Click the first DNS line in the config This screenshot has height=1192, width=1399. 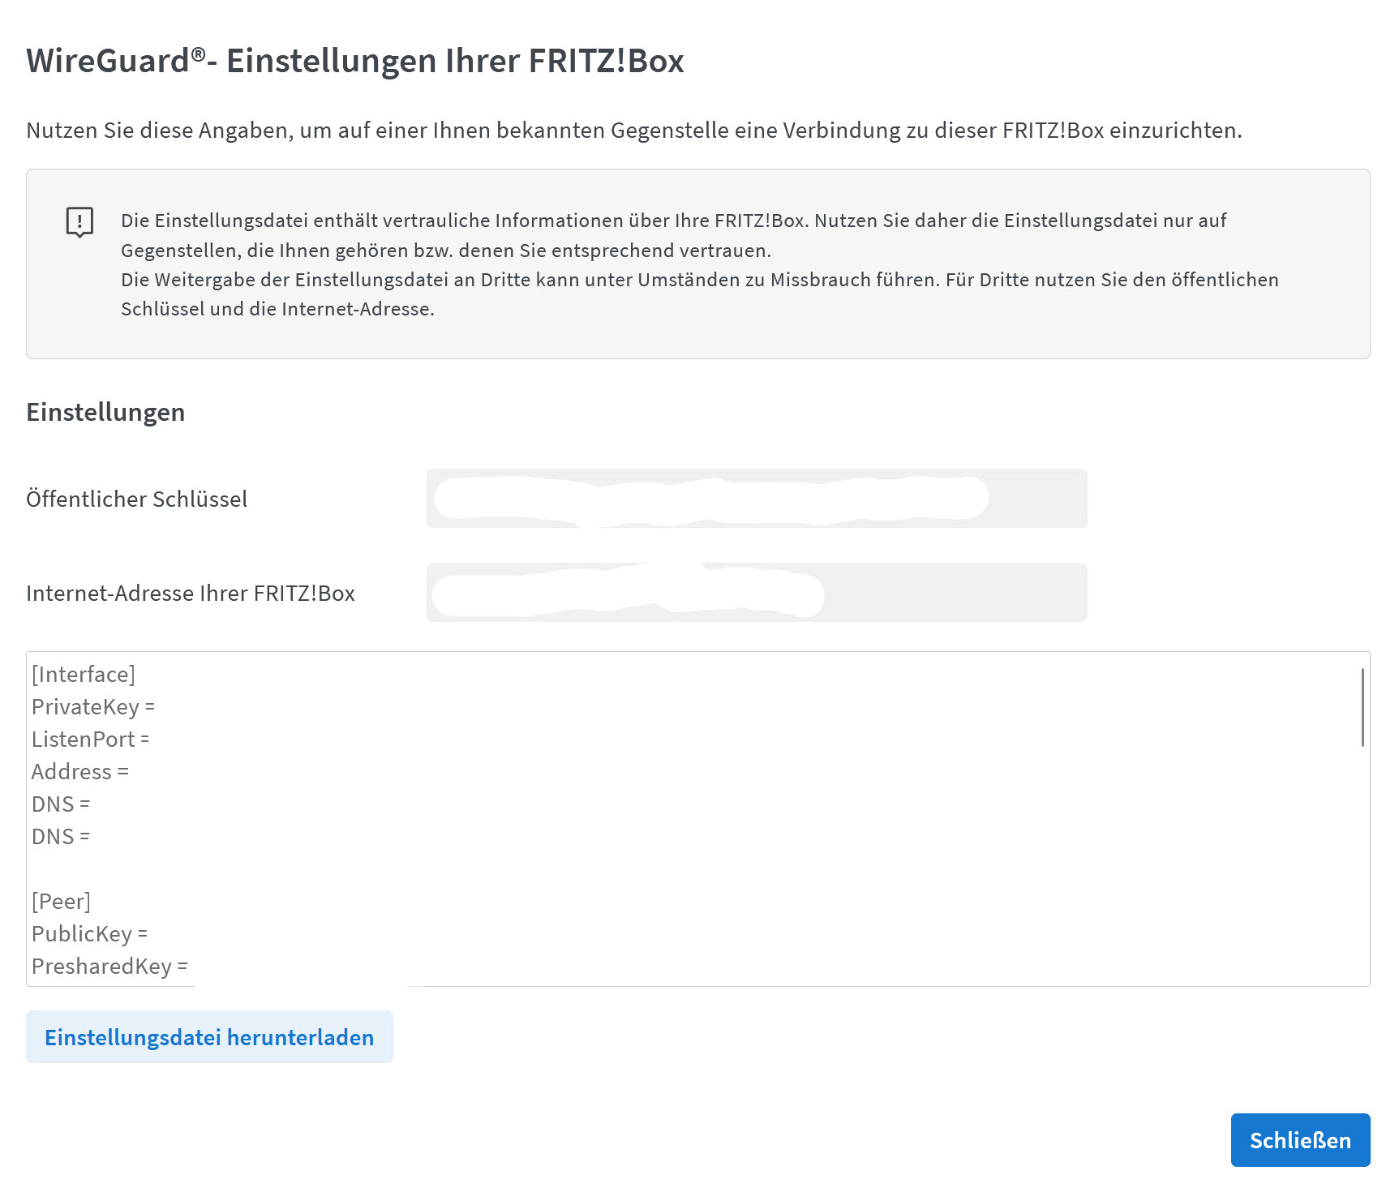pos(61,804)
